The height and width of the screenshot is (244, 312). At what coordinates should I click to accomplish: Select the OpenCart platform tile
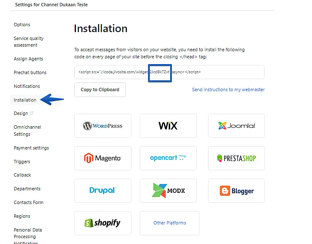click(169, 158)
